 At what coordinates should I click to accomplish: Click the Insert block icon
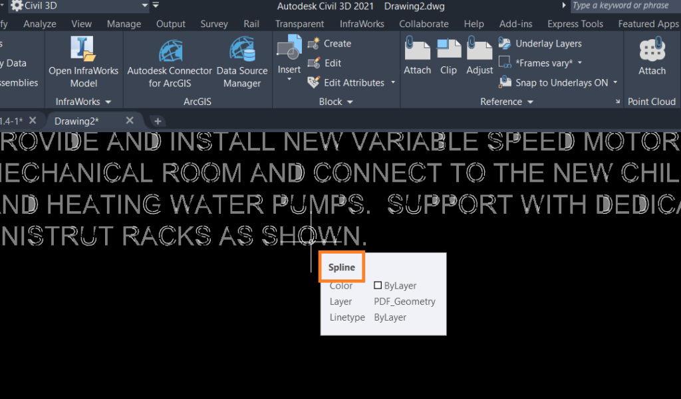point(289,48)
